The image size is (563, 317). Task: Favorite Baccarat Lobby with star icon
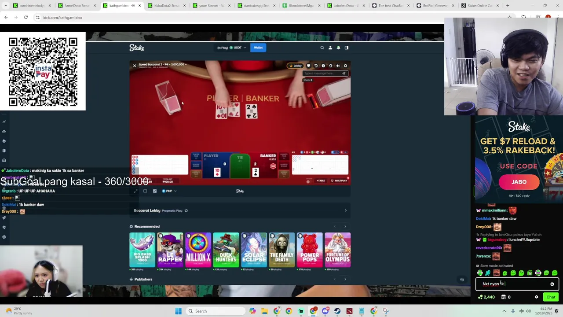186,210
